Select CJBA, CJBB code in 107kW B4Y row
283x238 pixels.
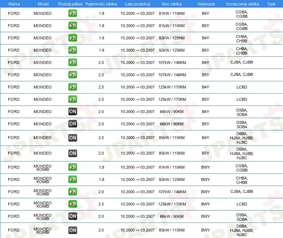(242, 62)
